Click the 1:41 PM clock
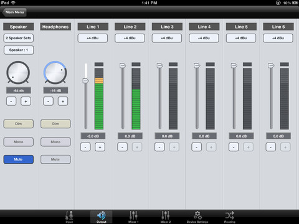Viewport: 299px width, 224px height. [x=149, y=3]
